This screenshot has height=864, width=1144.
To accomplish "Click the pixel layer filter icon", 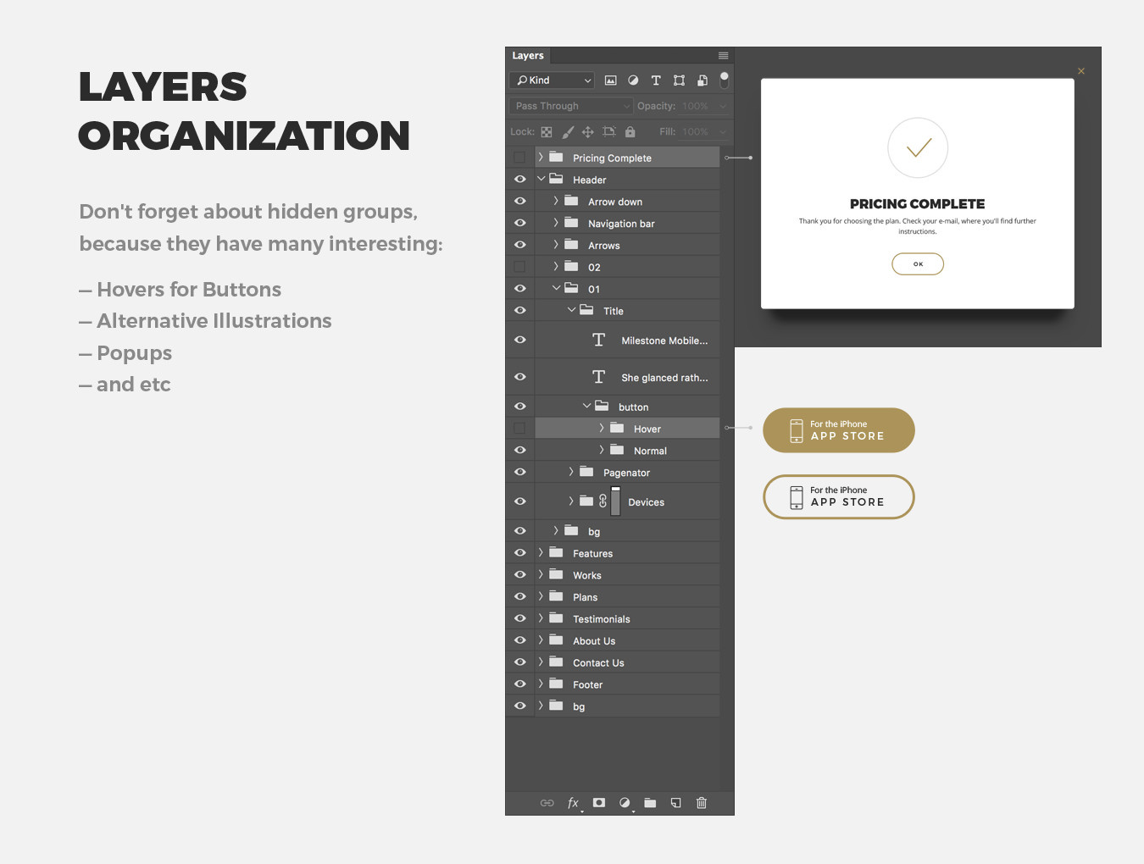I will point(610,80).
